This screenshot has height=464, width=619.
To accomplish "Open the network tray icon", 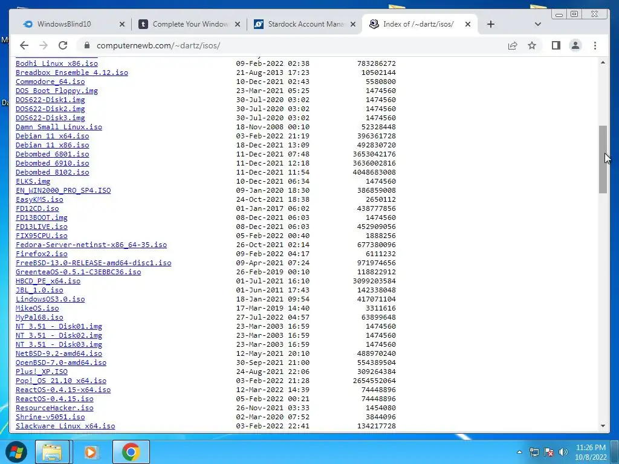I will 534,452.
